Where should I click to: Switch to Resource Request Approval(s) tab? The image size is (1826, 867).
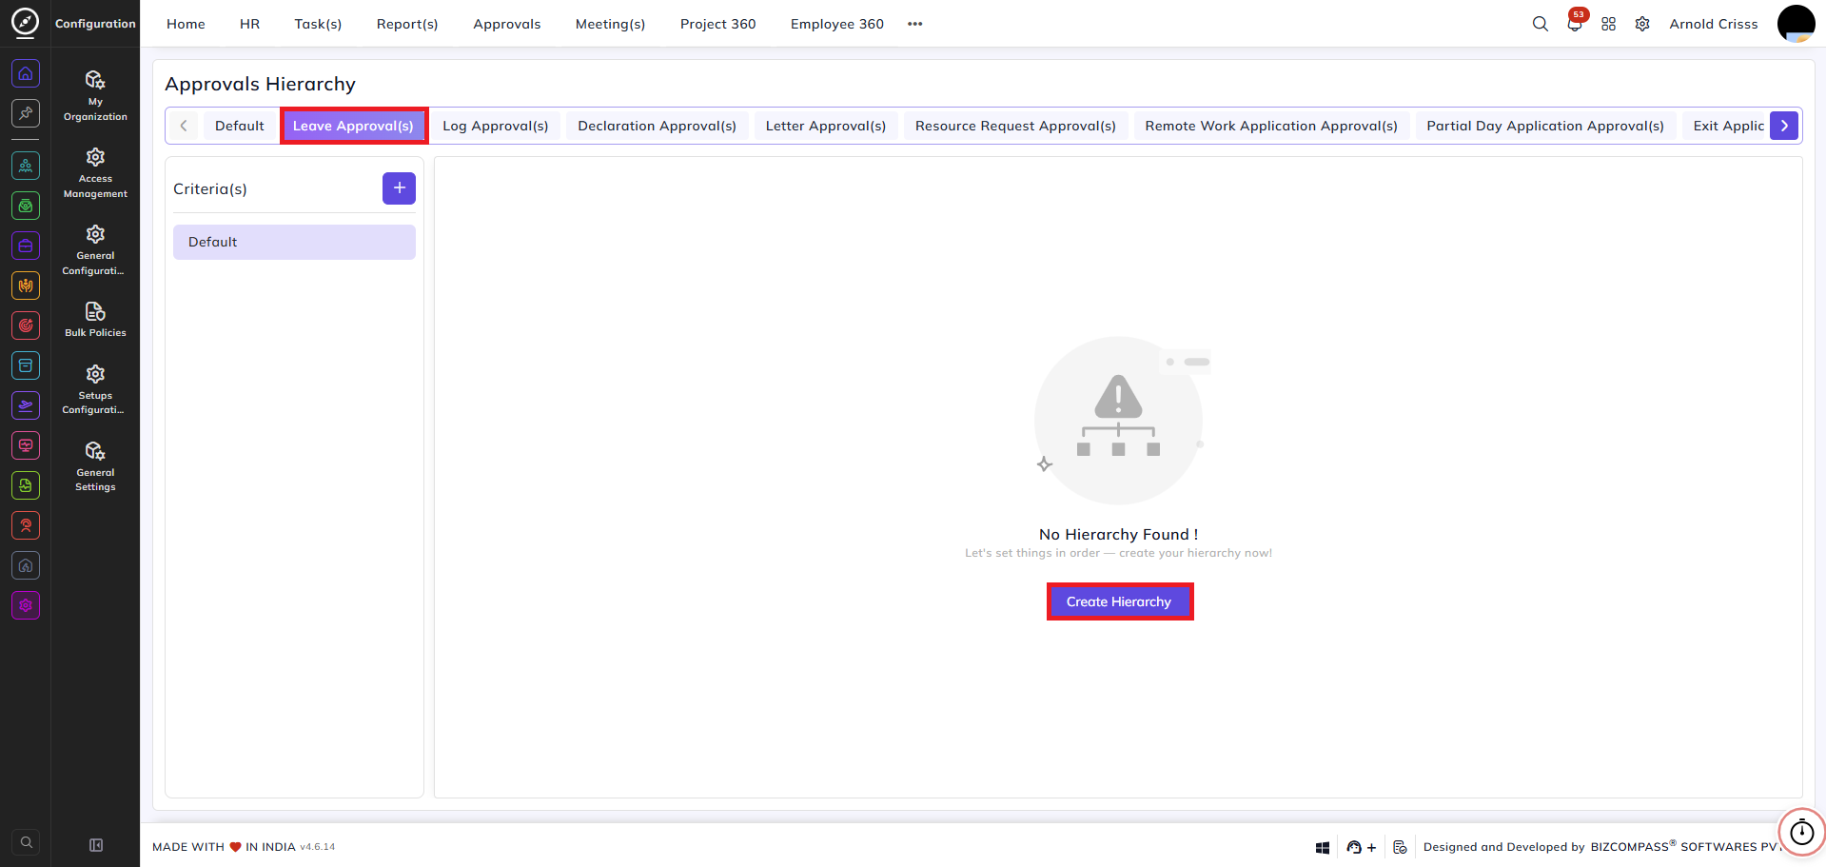(1016, 126)
